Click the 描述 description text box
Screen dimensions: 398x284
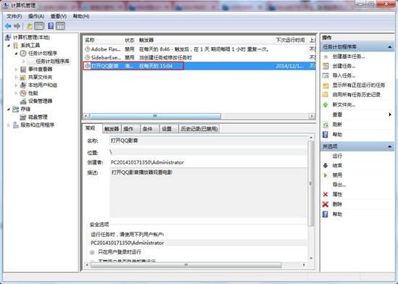[x=208, y=193]
